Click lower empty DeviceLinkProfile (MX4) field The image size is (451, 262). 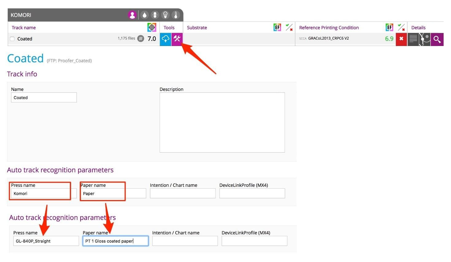(x=254, y=241)
